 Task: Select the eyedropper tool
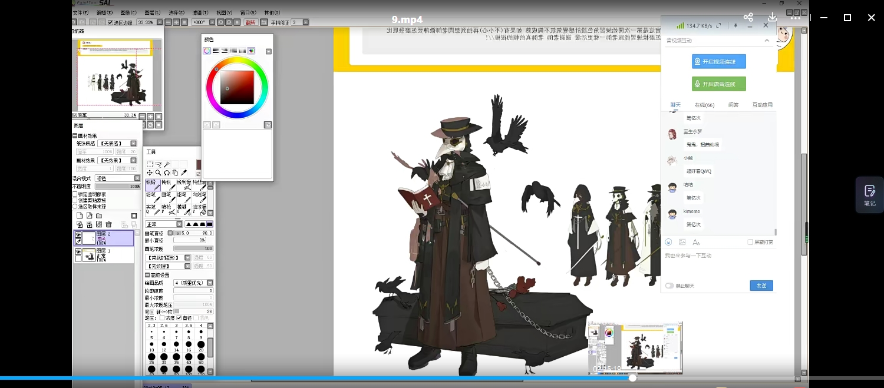pos(184,173)
